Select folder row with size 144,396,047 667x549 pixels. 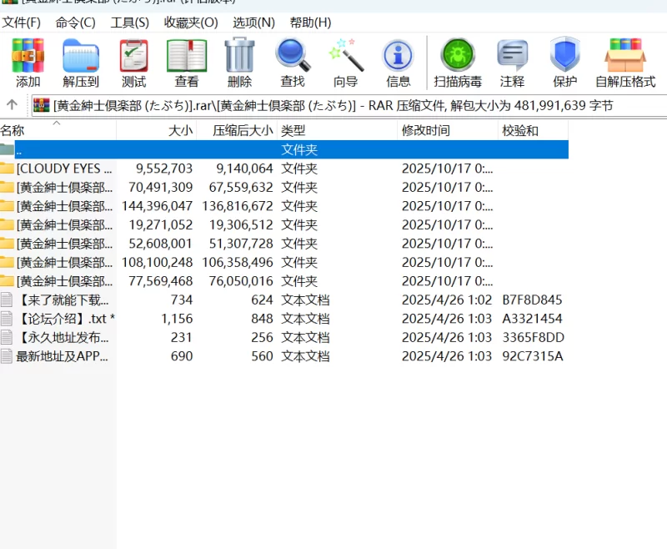click(x=284, y=206)
